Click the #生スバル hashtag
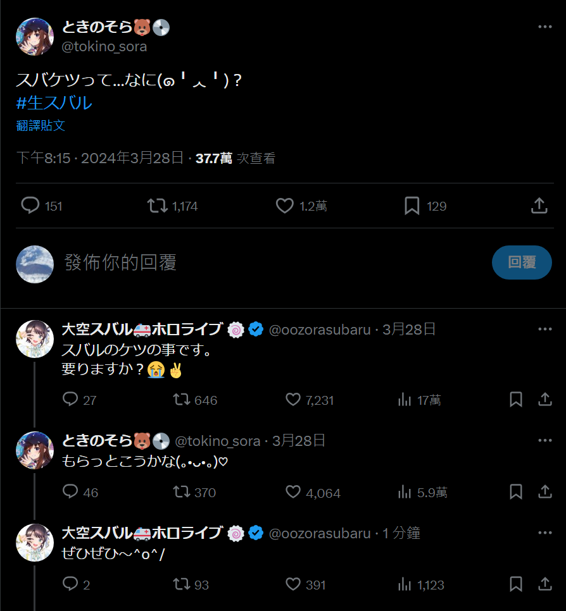566x611 pixels. [x=54, y=102]
